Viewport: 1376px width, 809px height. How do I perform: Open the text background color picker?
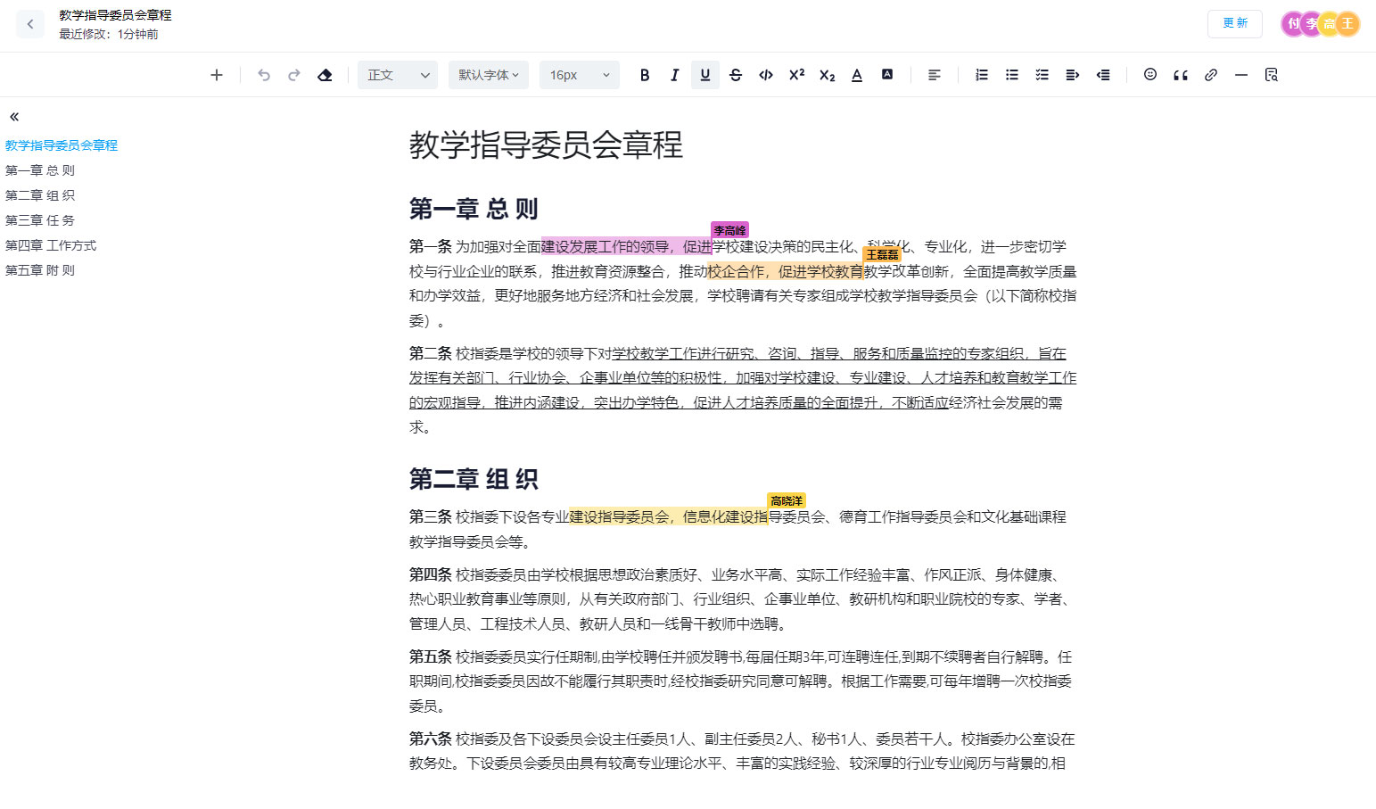point(887,75)
